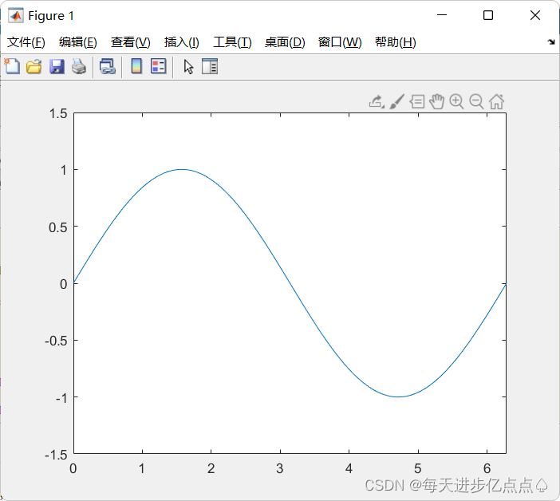Open the 查看(V) menu
The image size is (560, 501).
click(130, 42)
